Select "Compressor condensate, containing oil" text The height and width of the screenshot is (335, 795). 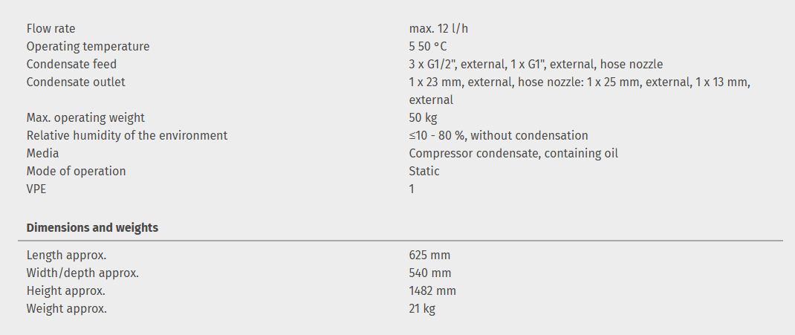(513, 154)
